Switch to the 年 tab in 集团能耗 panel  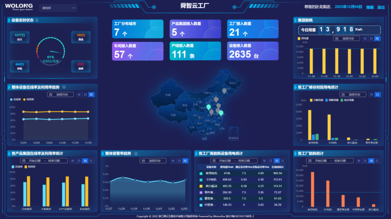[365, 38]
